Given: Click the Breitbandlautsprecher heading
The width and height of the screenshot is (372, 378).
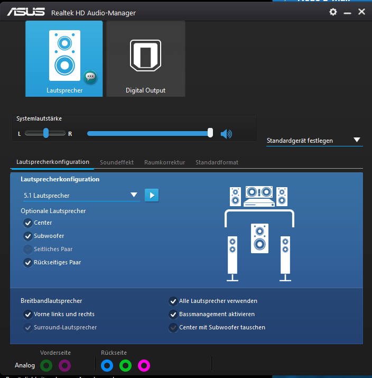Looking at the screenshot, I should (51, 301).
